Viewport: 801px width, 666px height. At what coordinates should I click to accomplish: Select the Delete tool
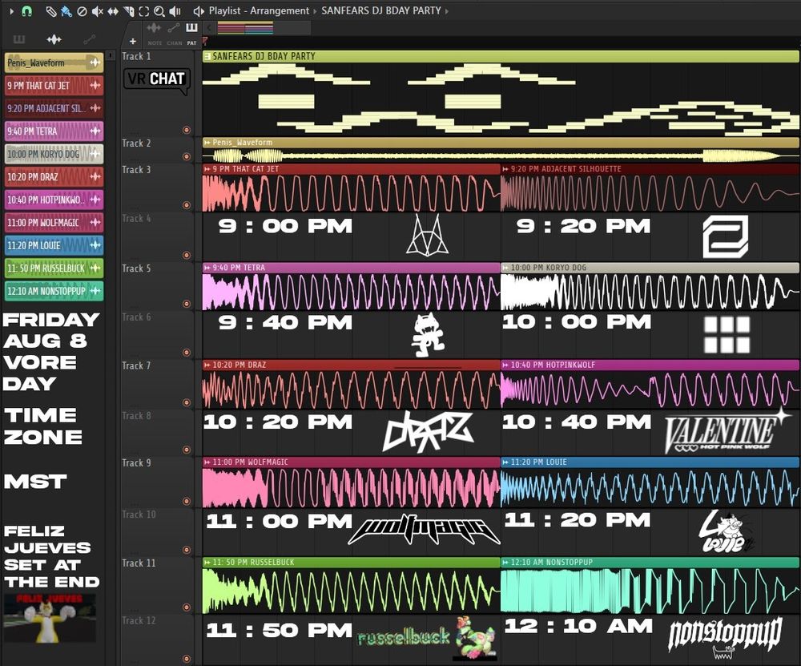(x=82, y=11)
